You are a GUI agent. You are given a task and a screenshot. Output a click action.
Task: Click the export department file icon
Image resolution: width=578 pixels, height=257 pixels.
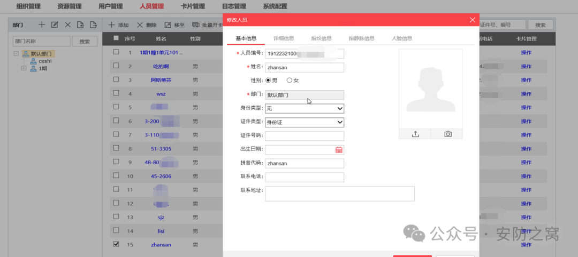tap(93, 25)
